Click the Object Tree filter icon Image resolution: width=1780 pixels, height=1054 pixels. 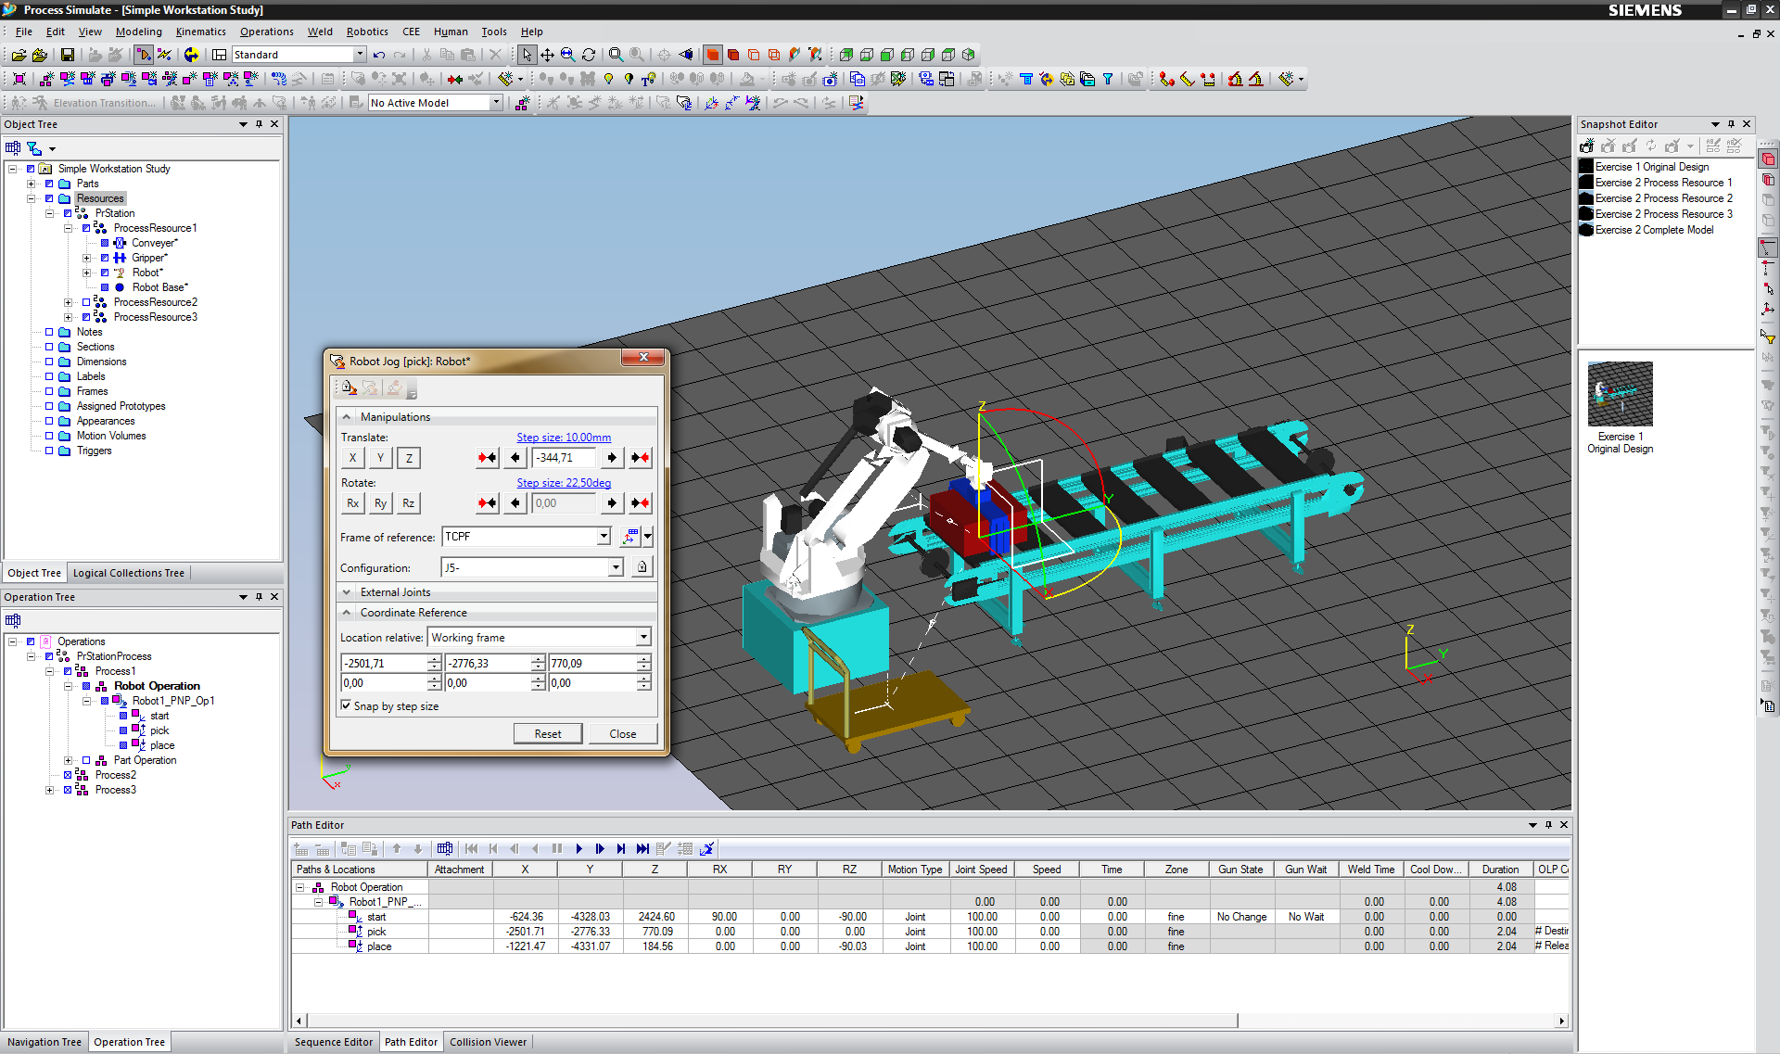(x=34, y=148)
